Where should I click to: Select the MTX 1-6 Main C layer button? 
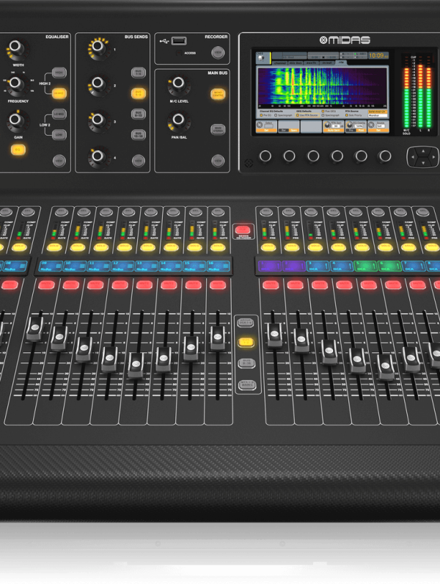pos(247,384)
